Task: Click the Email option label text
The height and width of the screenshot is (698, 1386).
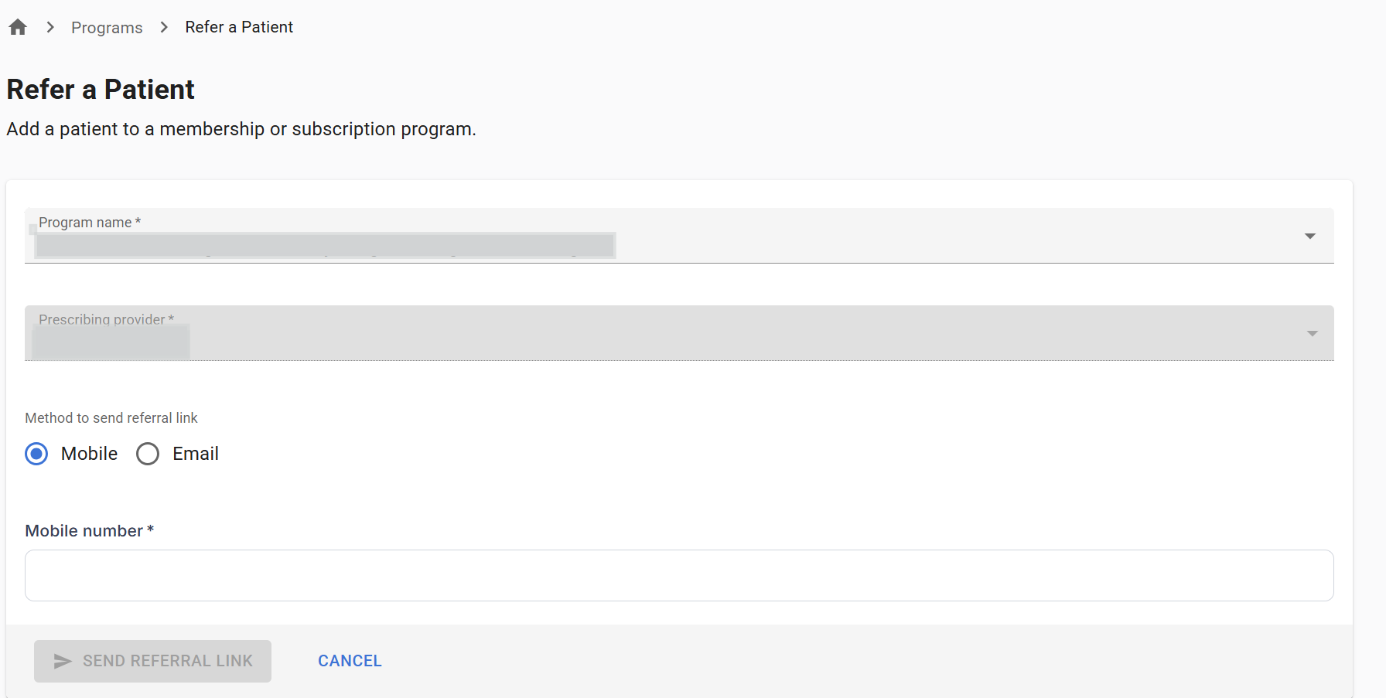Action: coord(196,454)
